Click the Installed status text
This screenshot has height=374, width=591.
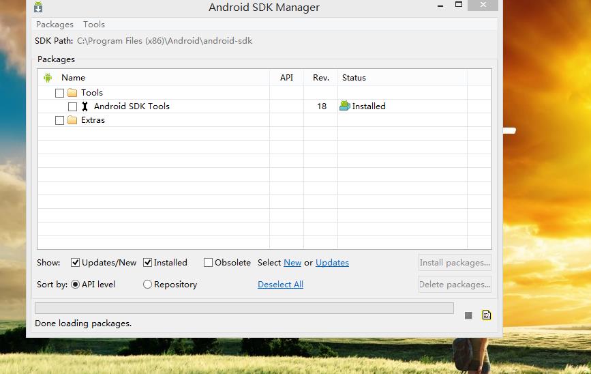[369, 106]
